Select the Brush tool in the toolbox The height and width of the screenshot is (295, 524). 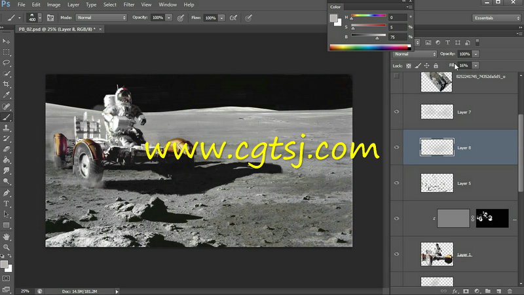7,117
